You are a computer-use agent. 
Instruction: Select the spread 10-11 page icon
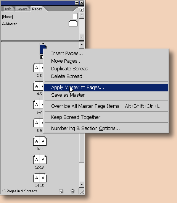(x=40, y=141)
